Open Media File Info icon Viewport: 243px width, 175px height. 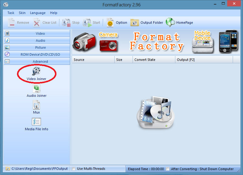tap(36, 121)
